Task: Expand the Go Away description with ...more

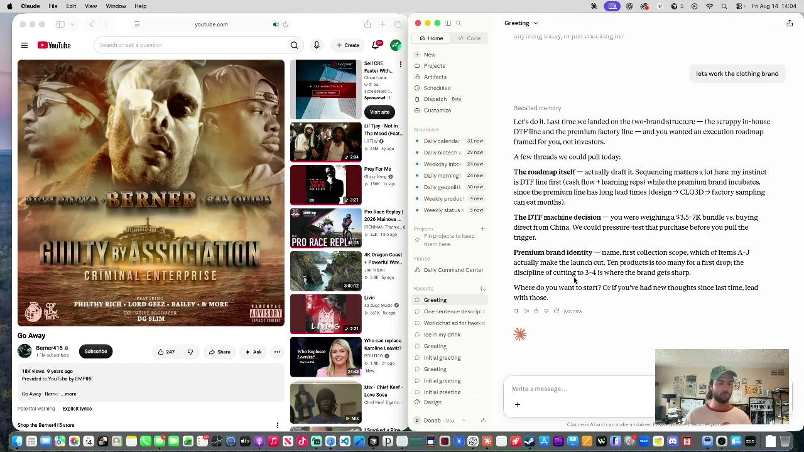Action: coord(68,394)
